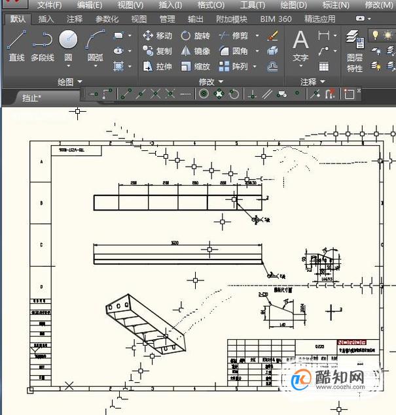The image size is (396, 415).
Task: Open the Hatch tool dropdown arrow
Action: [x=130, y=66]
